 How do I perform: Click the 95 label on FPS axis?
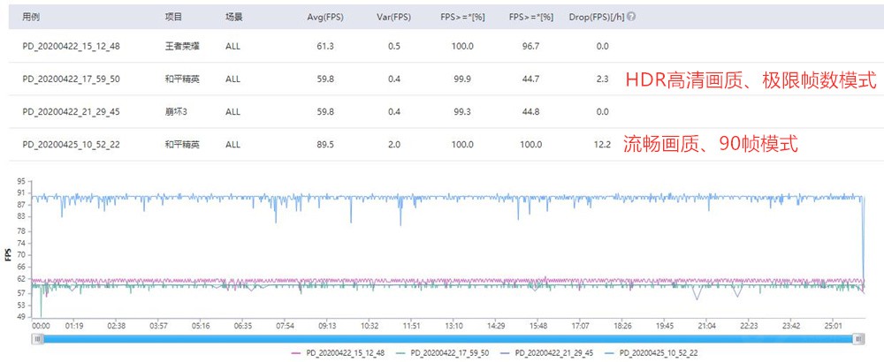point(21,181)
